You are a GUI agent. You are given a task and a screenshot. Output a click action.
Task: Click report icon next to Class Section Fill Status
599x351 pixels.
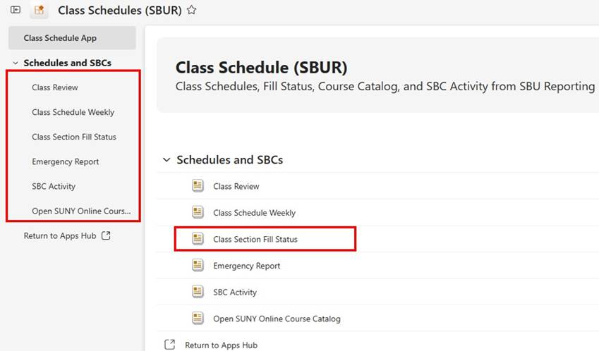click(x=198, y=239)
